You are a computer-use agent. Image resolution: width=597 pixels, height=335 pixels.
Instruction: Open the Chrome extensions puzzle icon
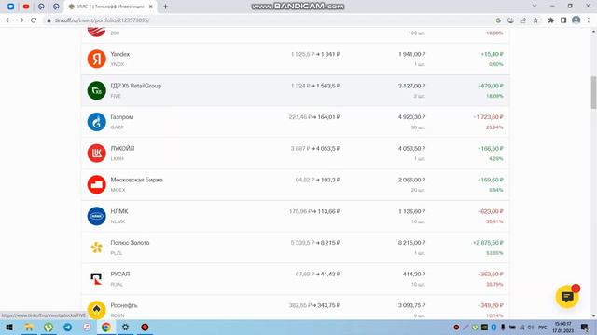551,20
